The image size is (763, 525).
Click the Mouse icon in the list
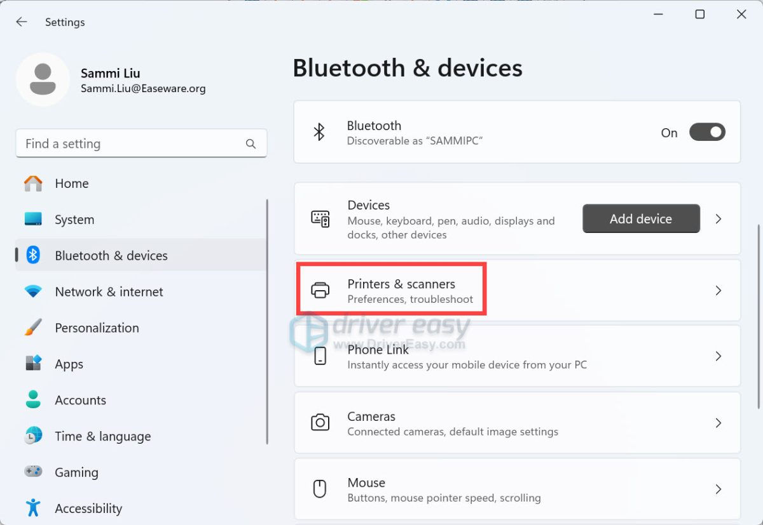[320, 489]
